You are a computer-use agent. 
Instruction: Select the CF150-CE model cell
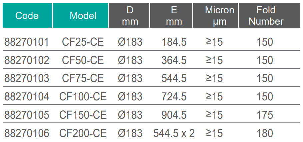[x=83, y=115]
